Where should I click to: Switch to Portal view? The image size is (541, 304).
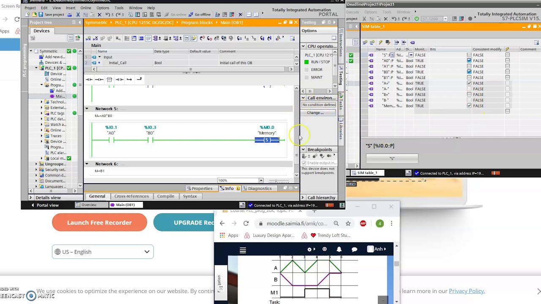coord(45,205)
